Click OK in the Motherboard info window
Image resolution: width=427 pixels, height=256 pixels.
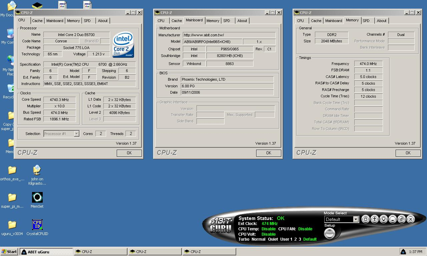[268, 153]
